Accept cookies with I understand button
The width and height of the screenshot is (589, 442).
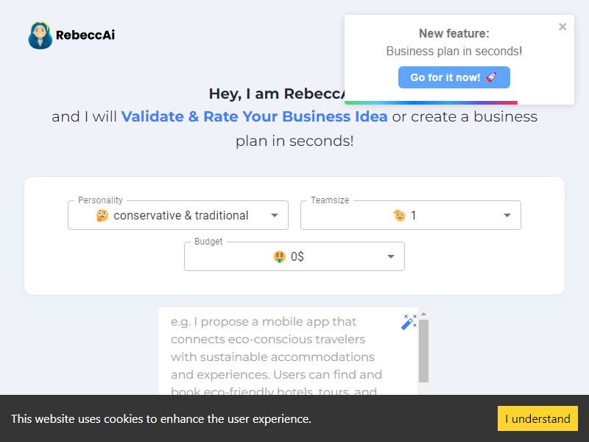[537, 418]
